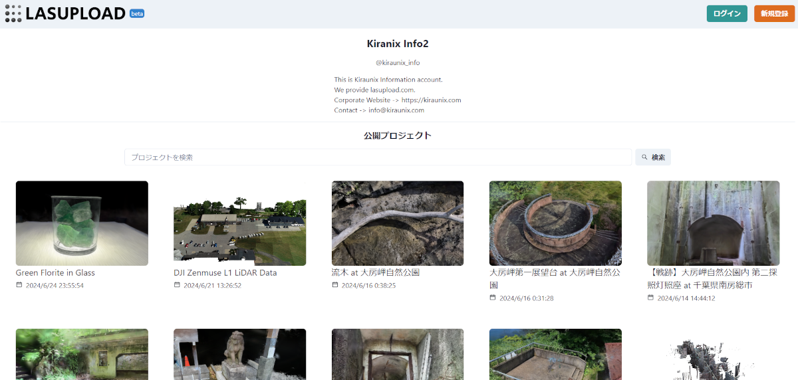
Task: Click calendar icon beside 2024/6/21 13:26:52
Action: click(177, 285)
